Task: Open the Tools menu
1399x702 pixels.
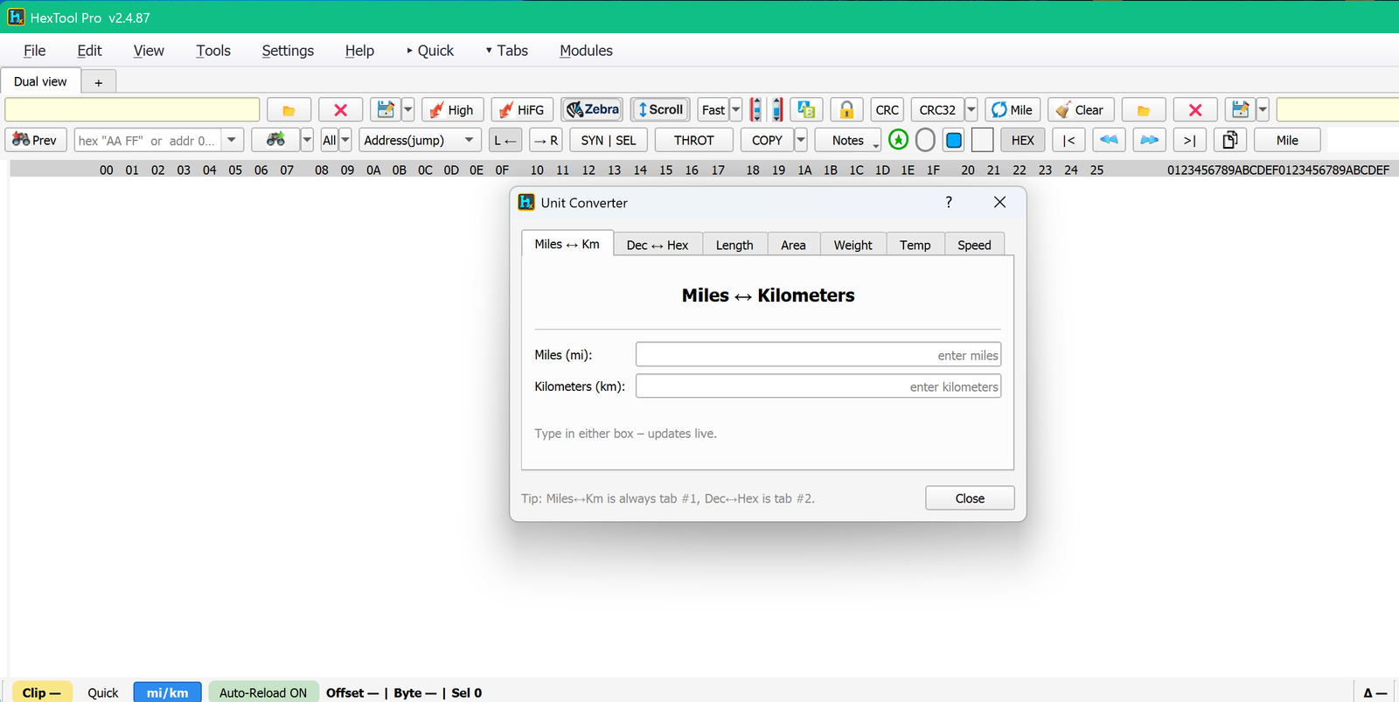Action: [213, 51]
